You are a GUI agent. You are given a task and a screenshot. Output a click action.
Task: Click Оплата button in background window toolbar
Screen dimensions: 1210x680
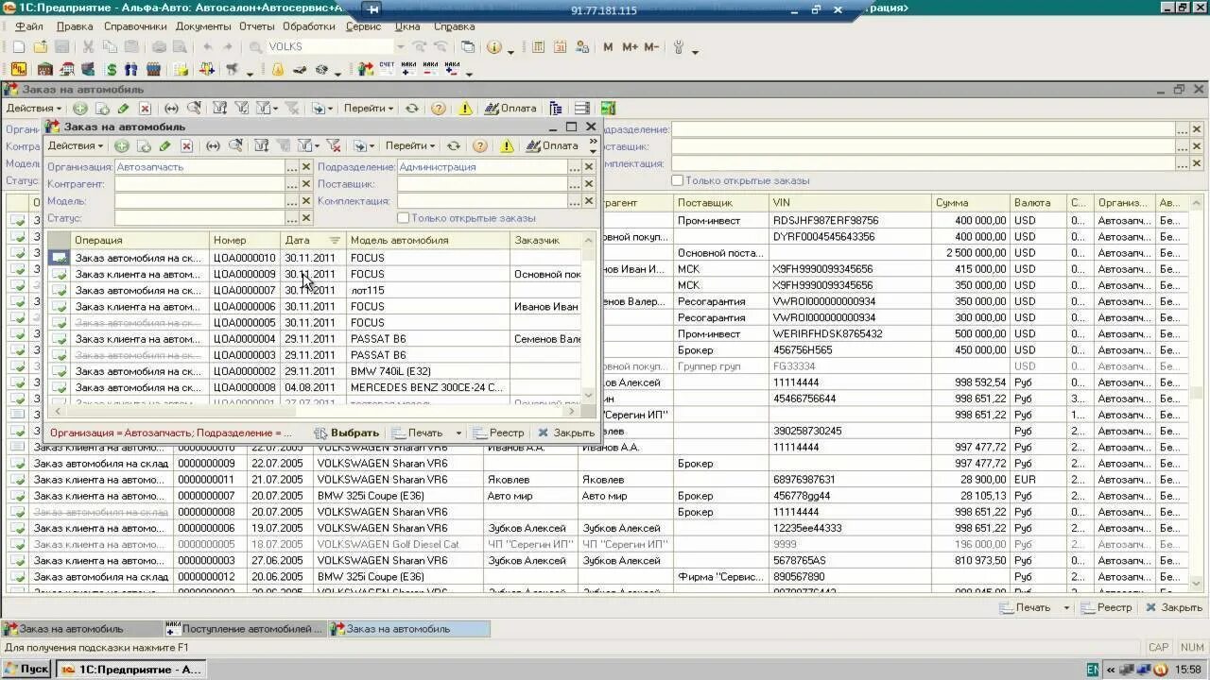click(x=510, y=109)
